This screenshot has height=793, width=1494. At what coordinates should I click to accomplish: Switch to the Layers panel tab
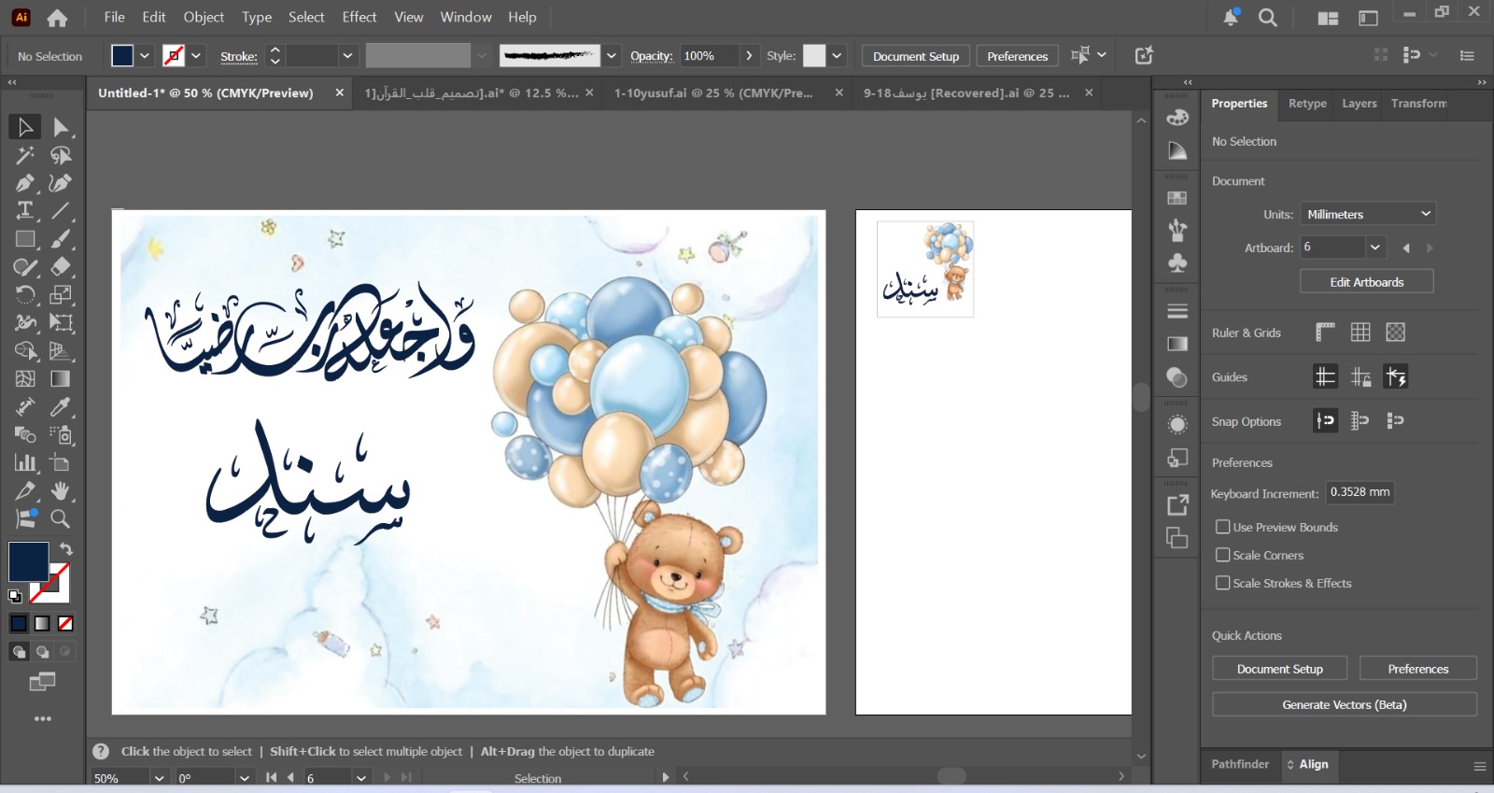coord(1359,104)
